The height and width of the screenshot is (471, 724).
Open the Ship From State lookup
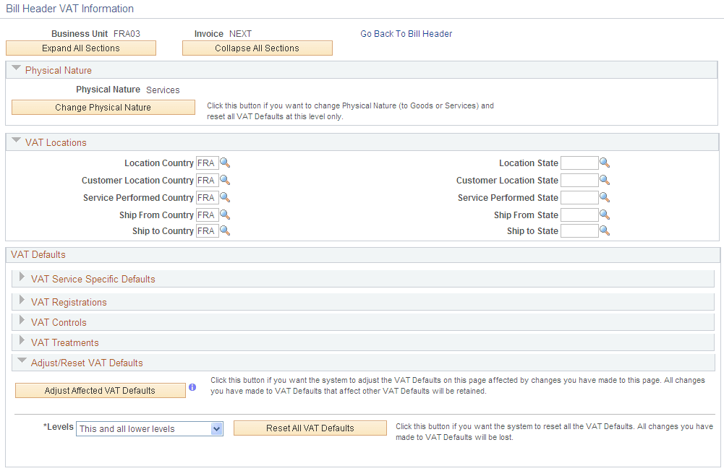tap(605, 214)
